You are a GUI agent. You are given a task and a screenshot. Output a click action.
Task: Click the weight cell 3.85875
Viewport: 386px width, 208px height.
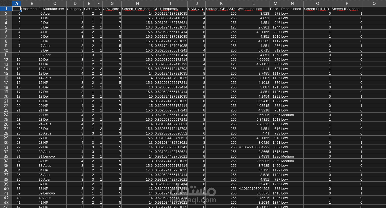(253, 193)
